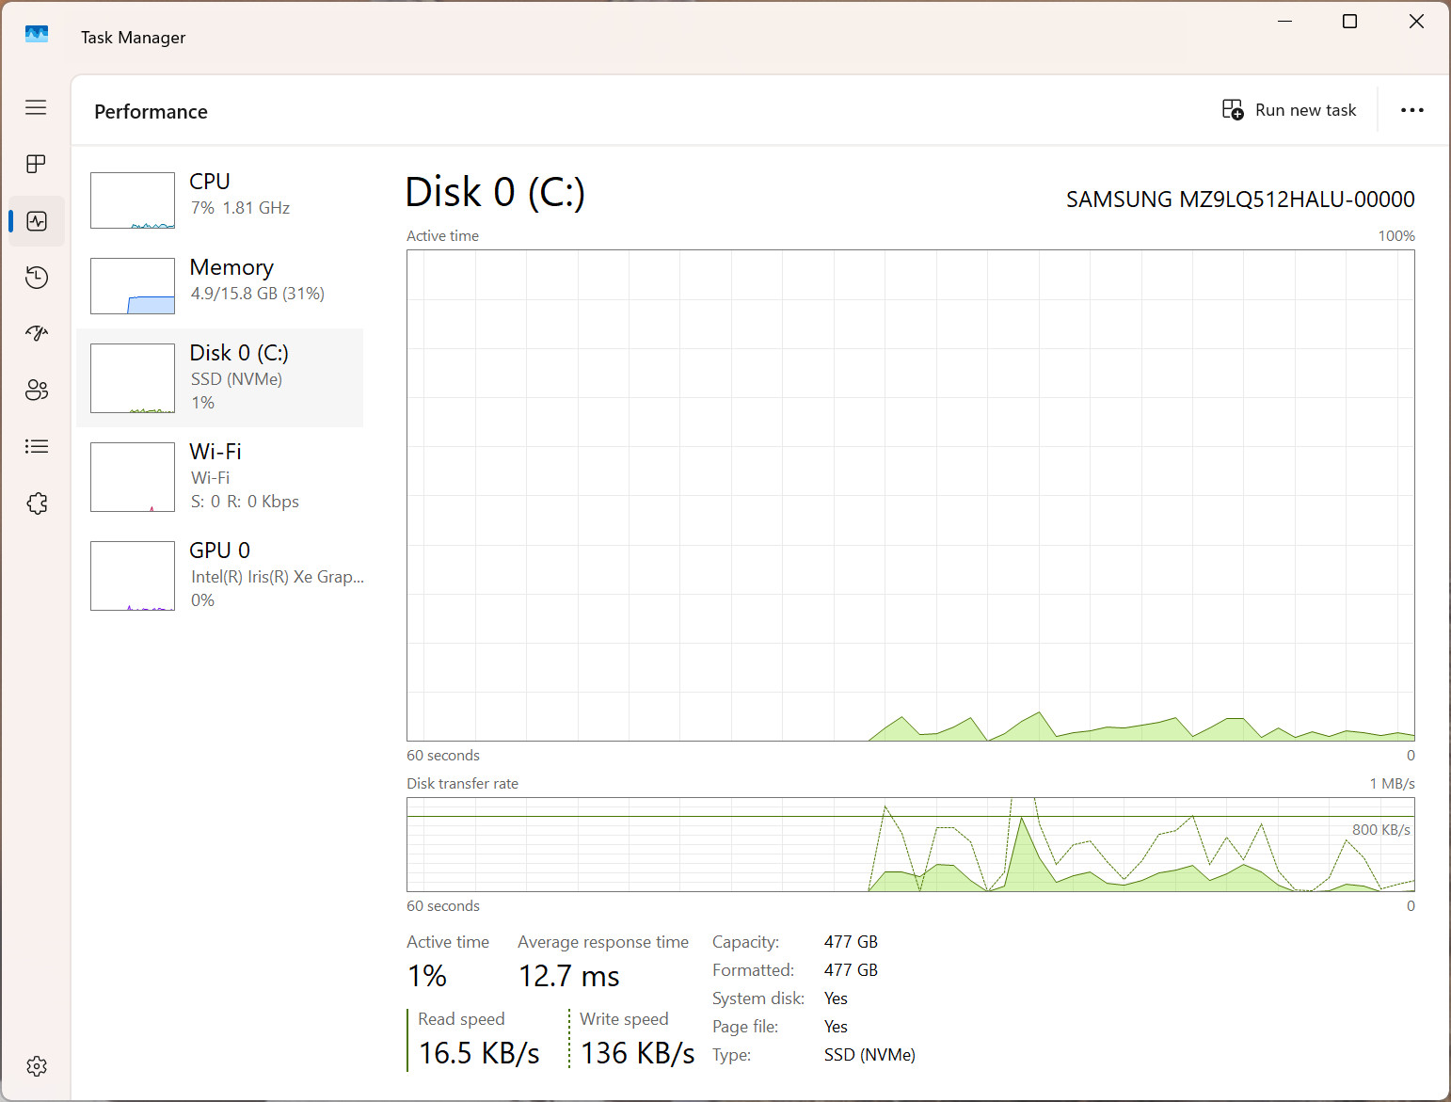Click the Disk transfer rate graph

click(x=911, y=844)
